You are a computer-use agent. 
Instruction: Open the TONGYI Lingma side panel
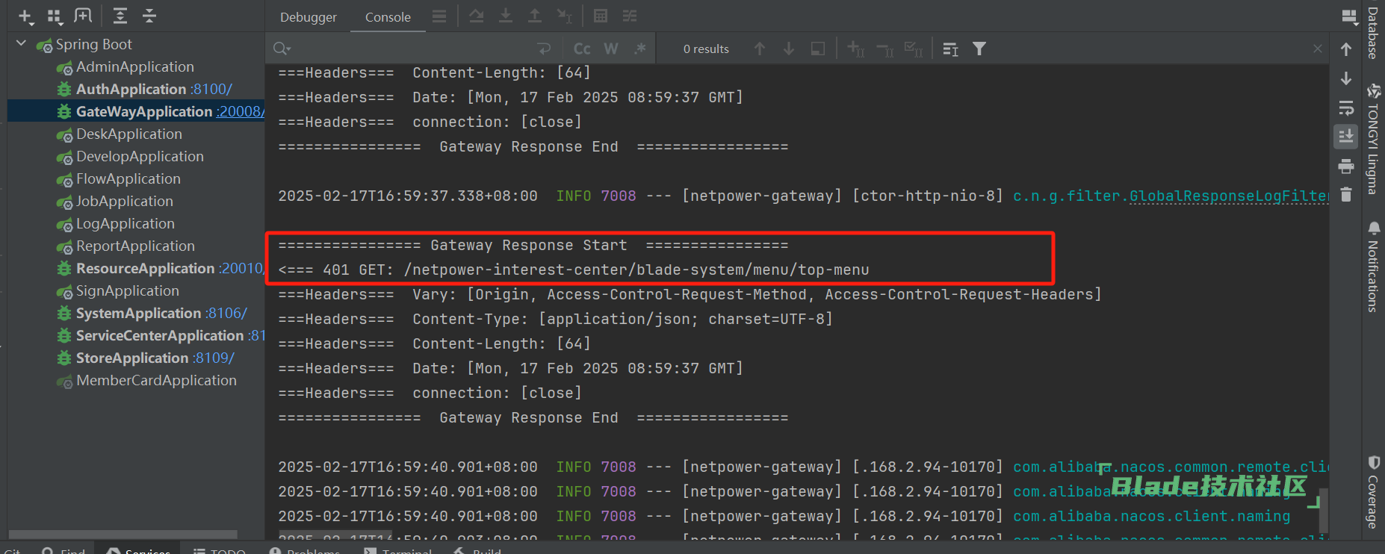[x=1373, y=140]
